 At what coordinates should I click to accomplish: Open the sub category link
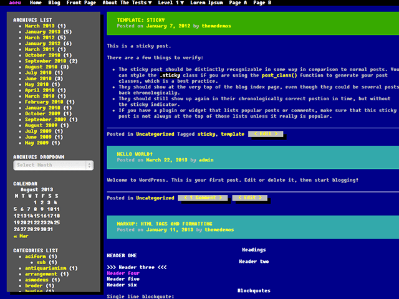[x=41, y=262]
